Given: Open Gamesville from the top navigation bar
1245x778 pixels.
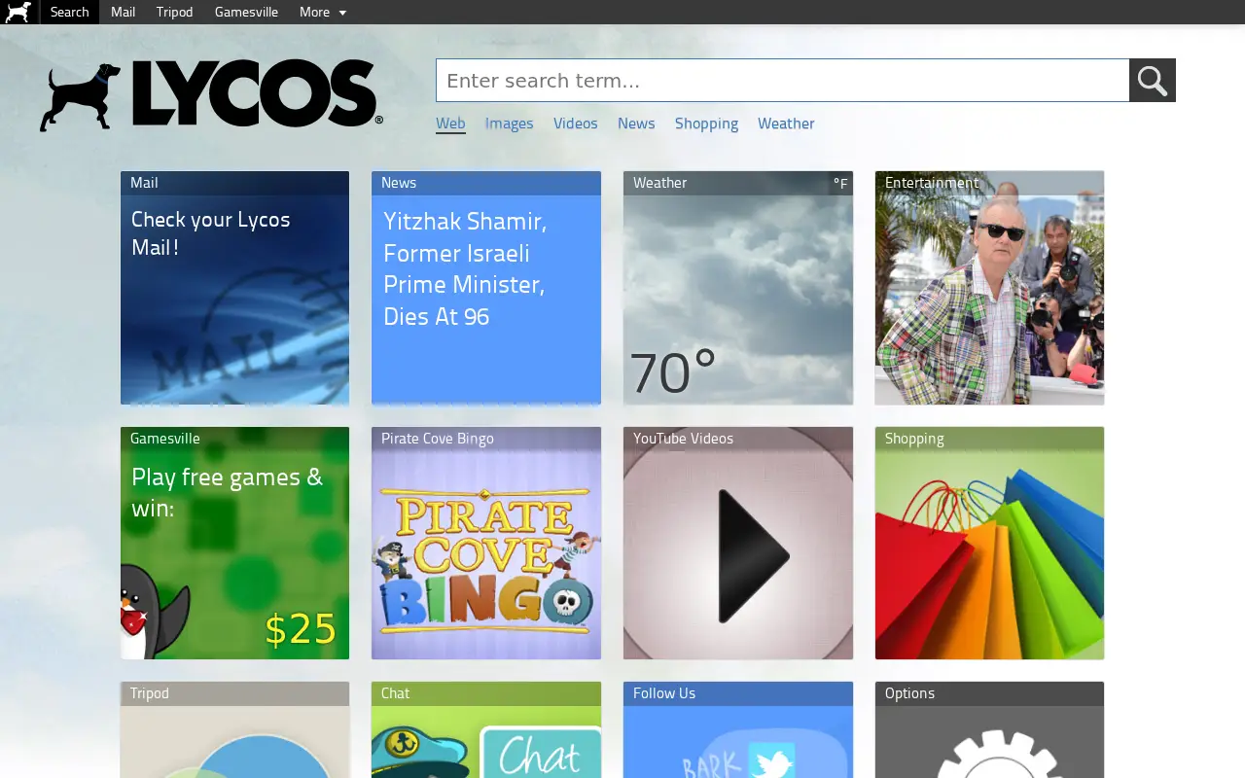Looking at the screenshot, I should point(246,12).
